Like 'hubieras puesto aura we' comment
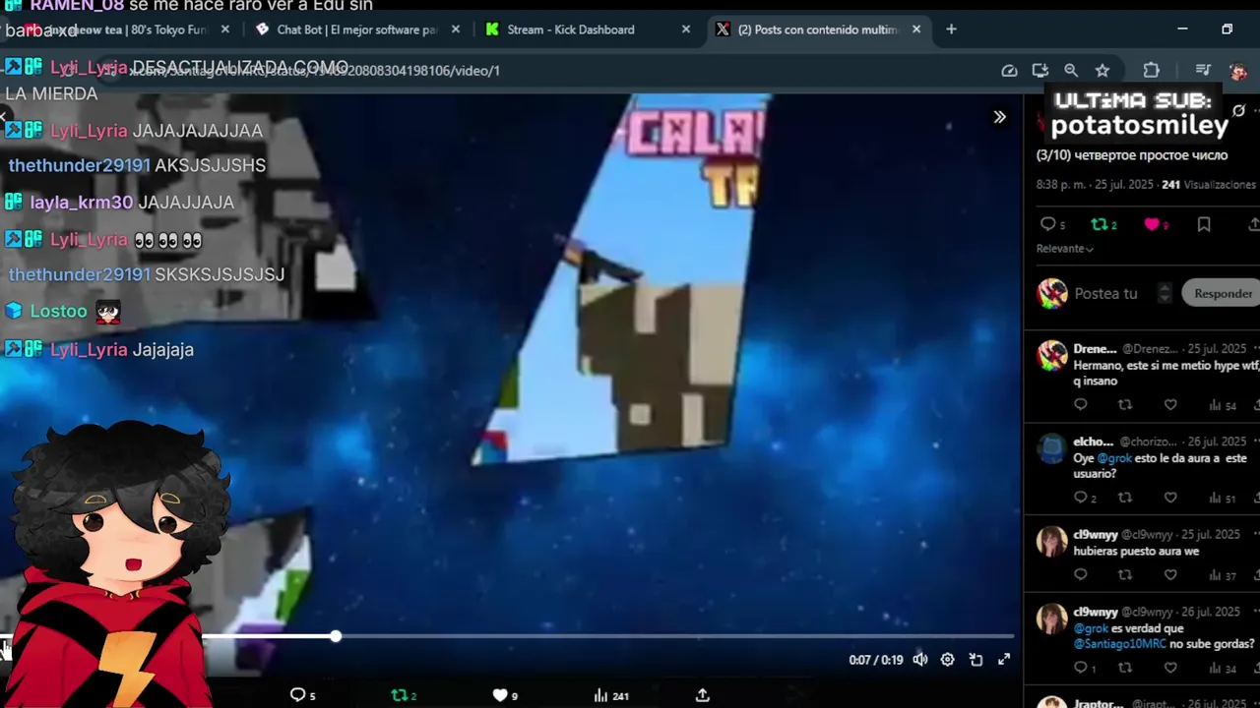The width and height of the screenshot is (1260, 708). point(1170,574)
